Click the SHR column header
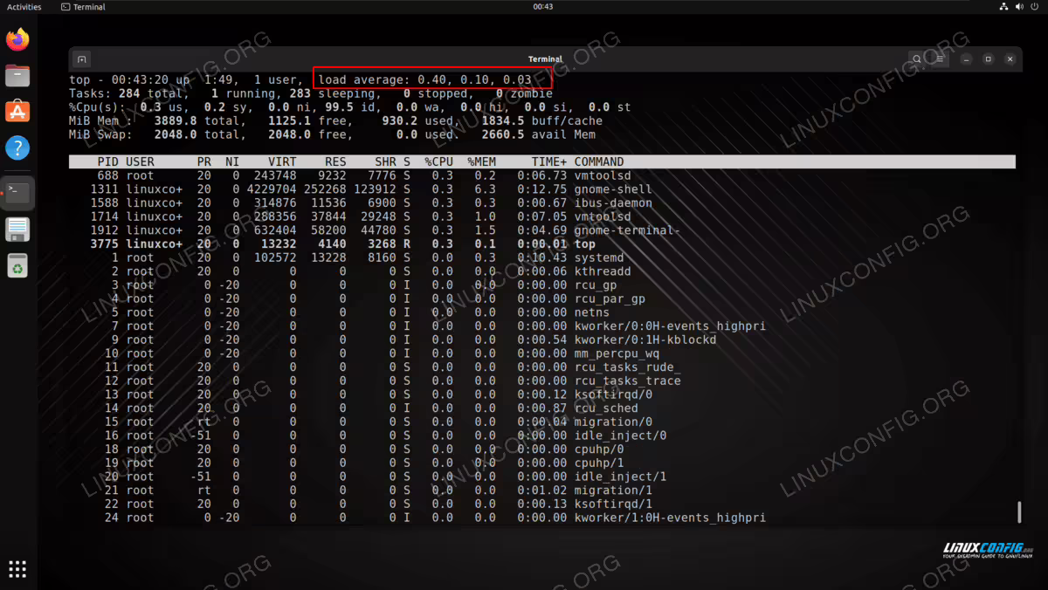1048x590 pixels. [x=385, y=161]
